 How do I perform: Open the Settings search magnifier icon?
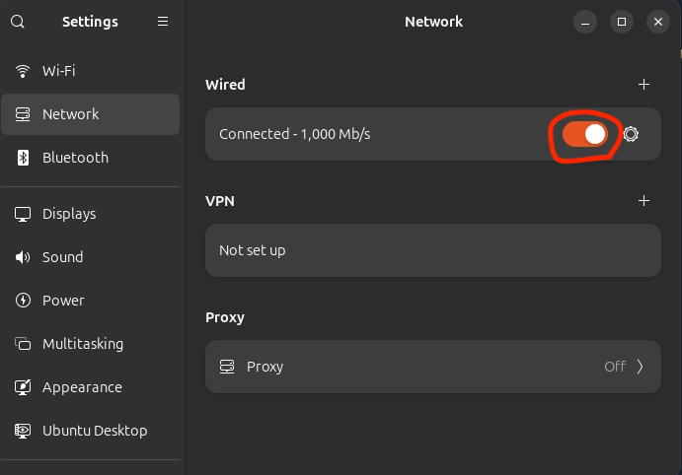(x=18, y=22)
